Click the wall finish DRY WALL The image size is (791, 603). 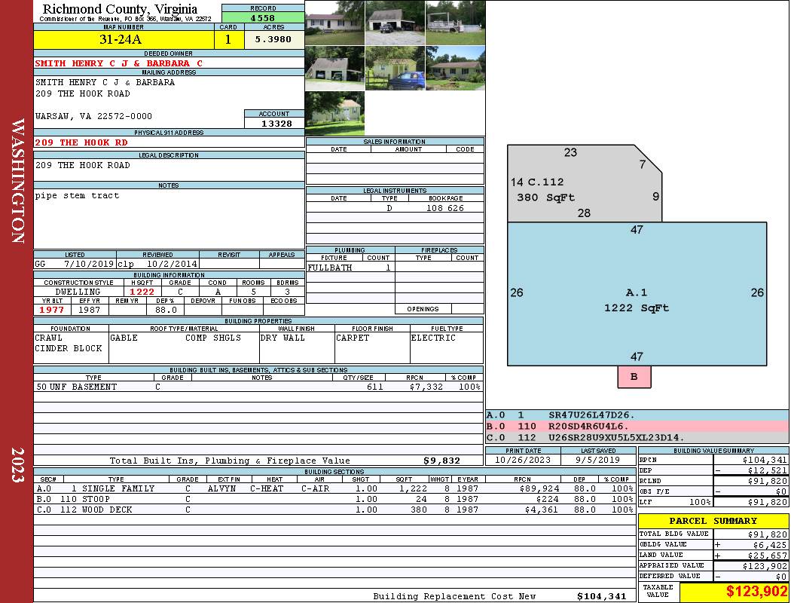[x=282, y=338]
